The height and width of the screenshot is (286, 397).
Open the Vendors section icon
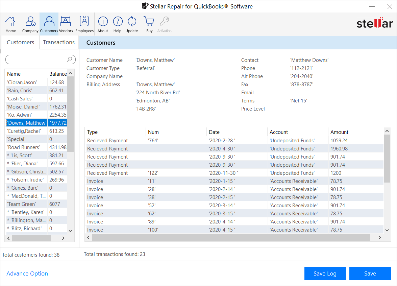66,24
